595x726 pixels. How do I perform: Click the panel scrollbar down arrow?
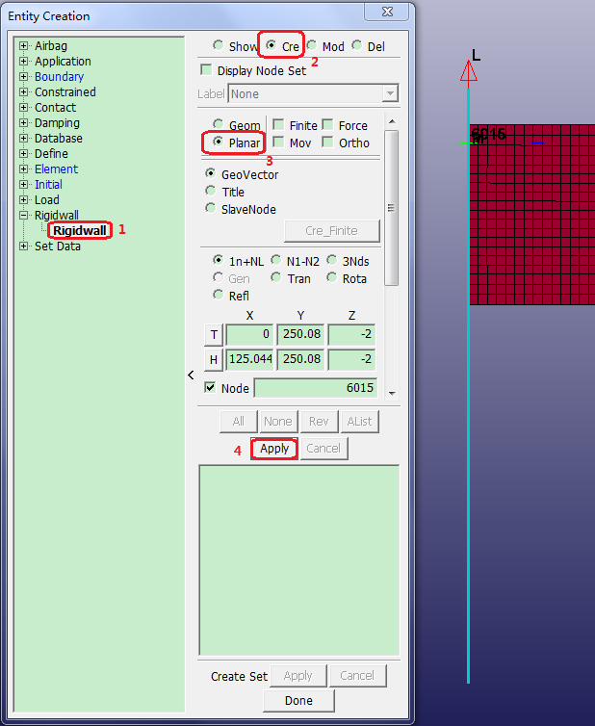coord(392,394)
